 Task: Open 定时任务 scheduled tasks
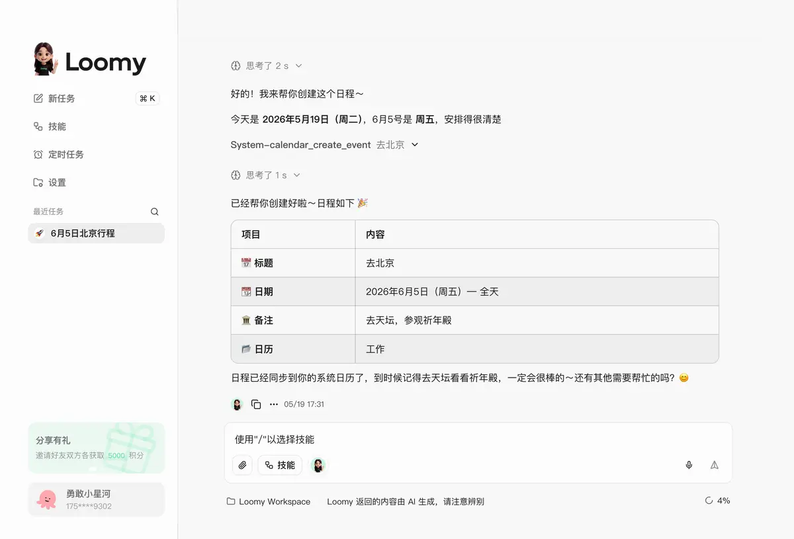pyautogui.click(x=58, y=154)
